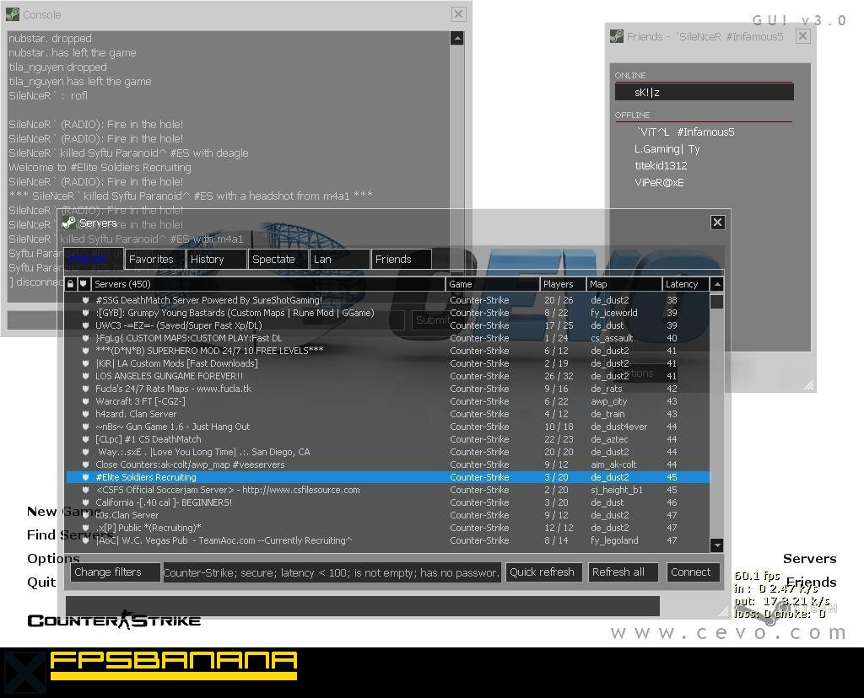Click Quit in main menu
The image size is (864, 698).
click(x=41, y=583)
